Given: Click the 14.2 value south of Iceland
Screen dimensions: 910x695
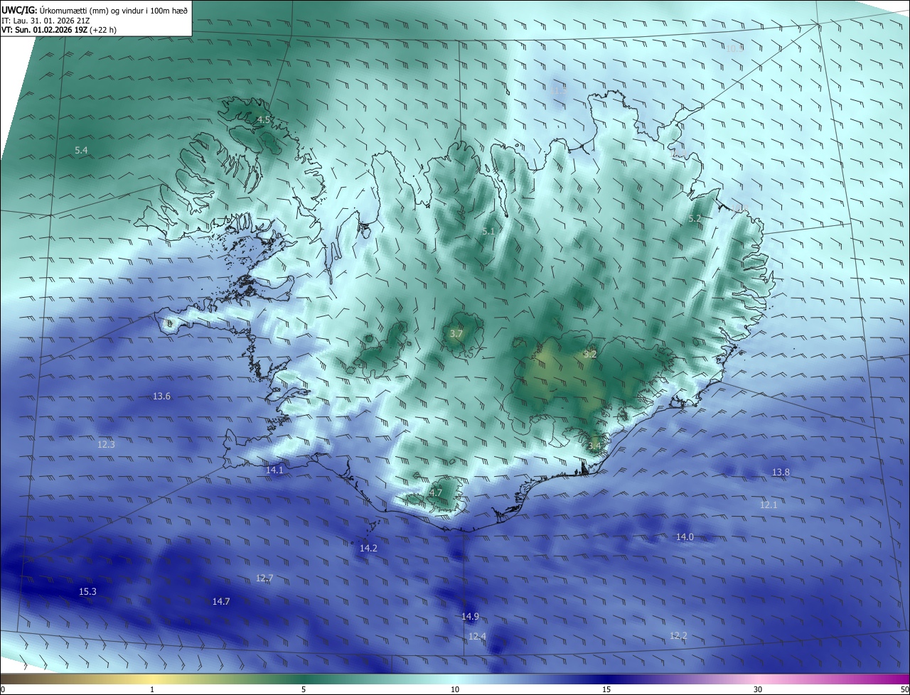Looking at the screenshot, I should click(368, 548).
